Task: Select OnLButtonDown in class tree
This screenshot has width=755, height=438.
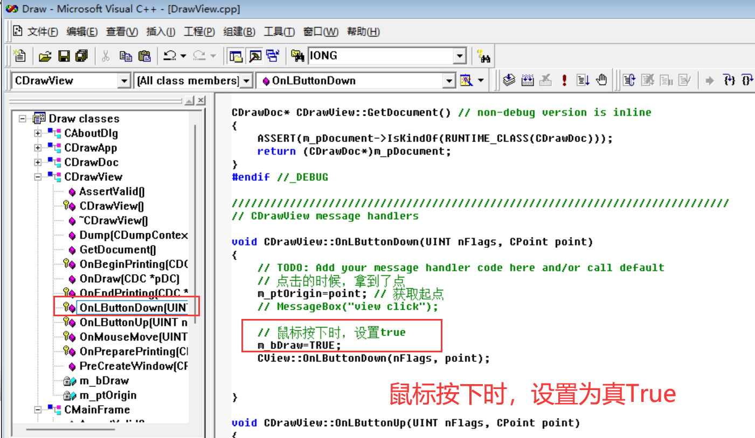Action: click(x=133, y=308)
